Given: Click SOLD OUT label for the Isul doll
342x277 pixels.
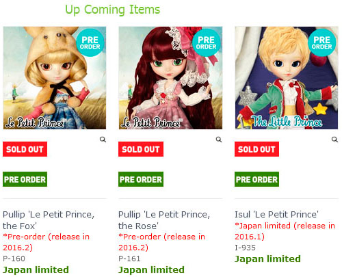Looking at the screenshot, I should [x=256, y=149].
